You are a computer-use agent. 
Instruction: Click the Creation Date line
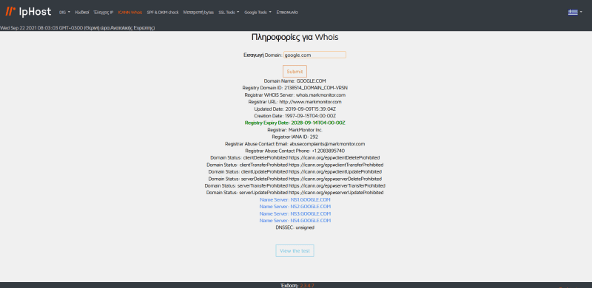[295, 116]
